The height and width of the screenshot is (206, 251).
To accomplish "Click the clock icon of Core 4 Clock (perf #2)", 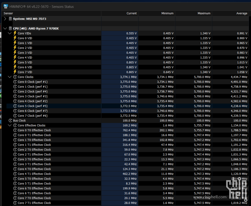I will (x=15, y=101).
